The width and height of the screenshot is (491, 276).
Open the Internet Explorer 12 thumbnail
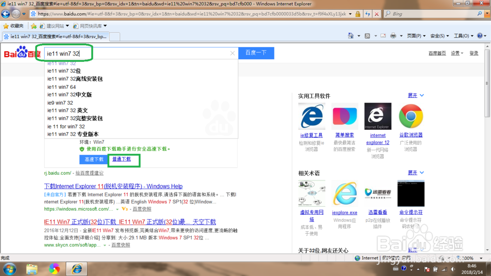(378, 116)
